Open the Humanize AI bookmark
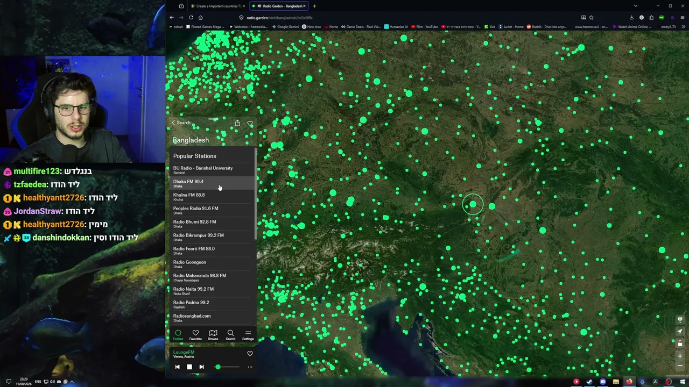689x387 pixels. 396,27
